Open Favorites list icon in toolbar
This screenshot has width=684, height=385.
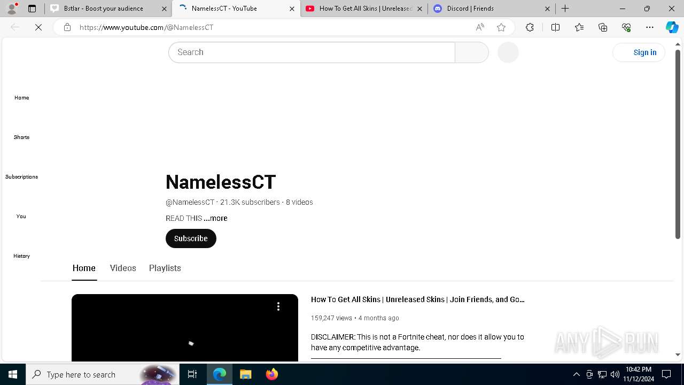(x=579, y=27)
